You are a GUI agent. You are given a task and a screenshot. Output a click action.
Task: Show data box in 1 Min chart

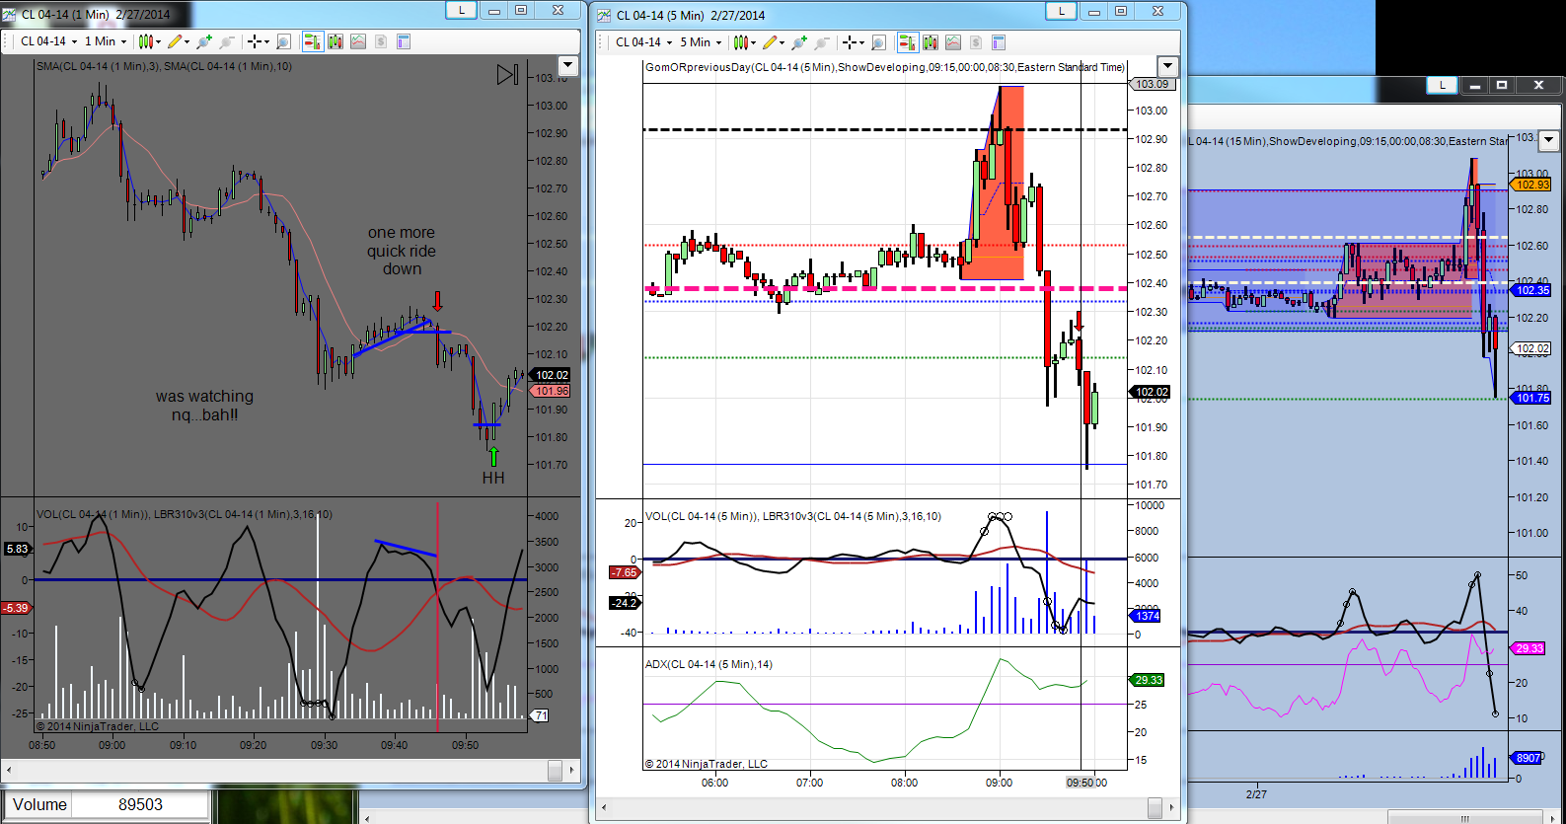(283, 41)
